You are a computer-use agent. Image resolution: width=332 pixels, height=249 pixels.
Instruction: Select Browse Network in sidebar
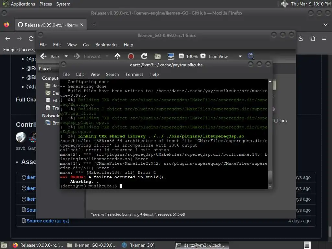52,123
